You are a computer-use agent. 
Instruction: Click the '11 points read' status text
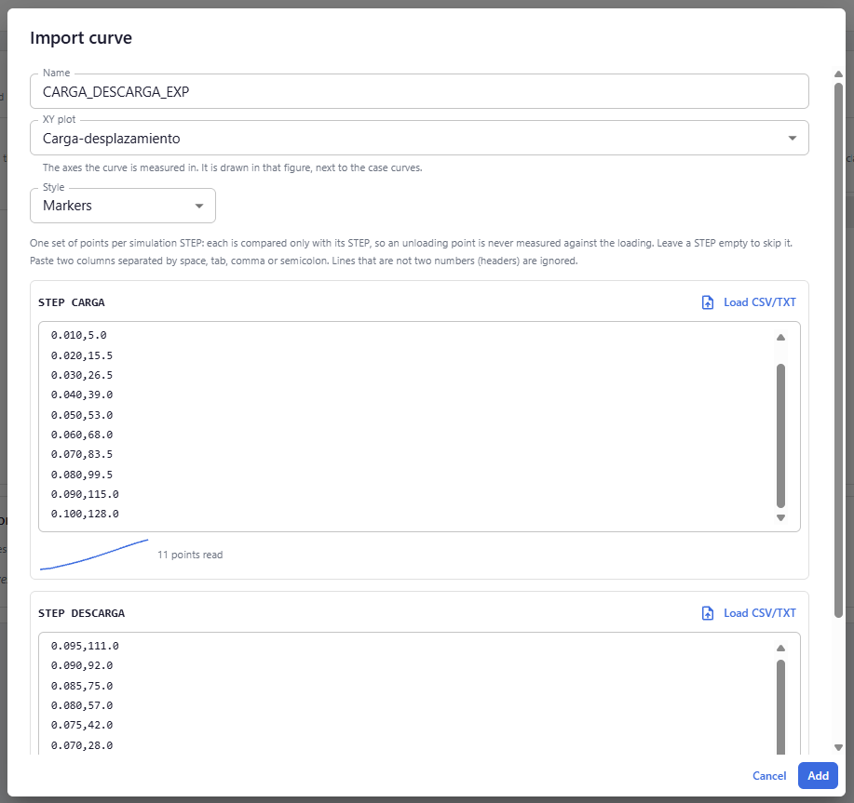click(190, 555)
